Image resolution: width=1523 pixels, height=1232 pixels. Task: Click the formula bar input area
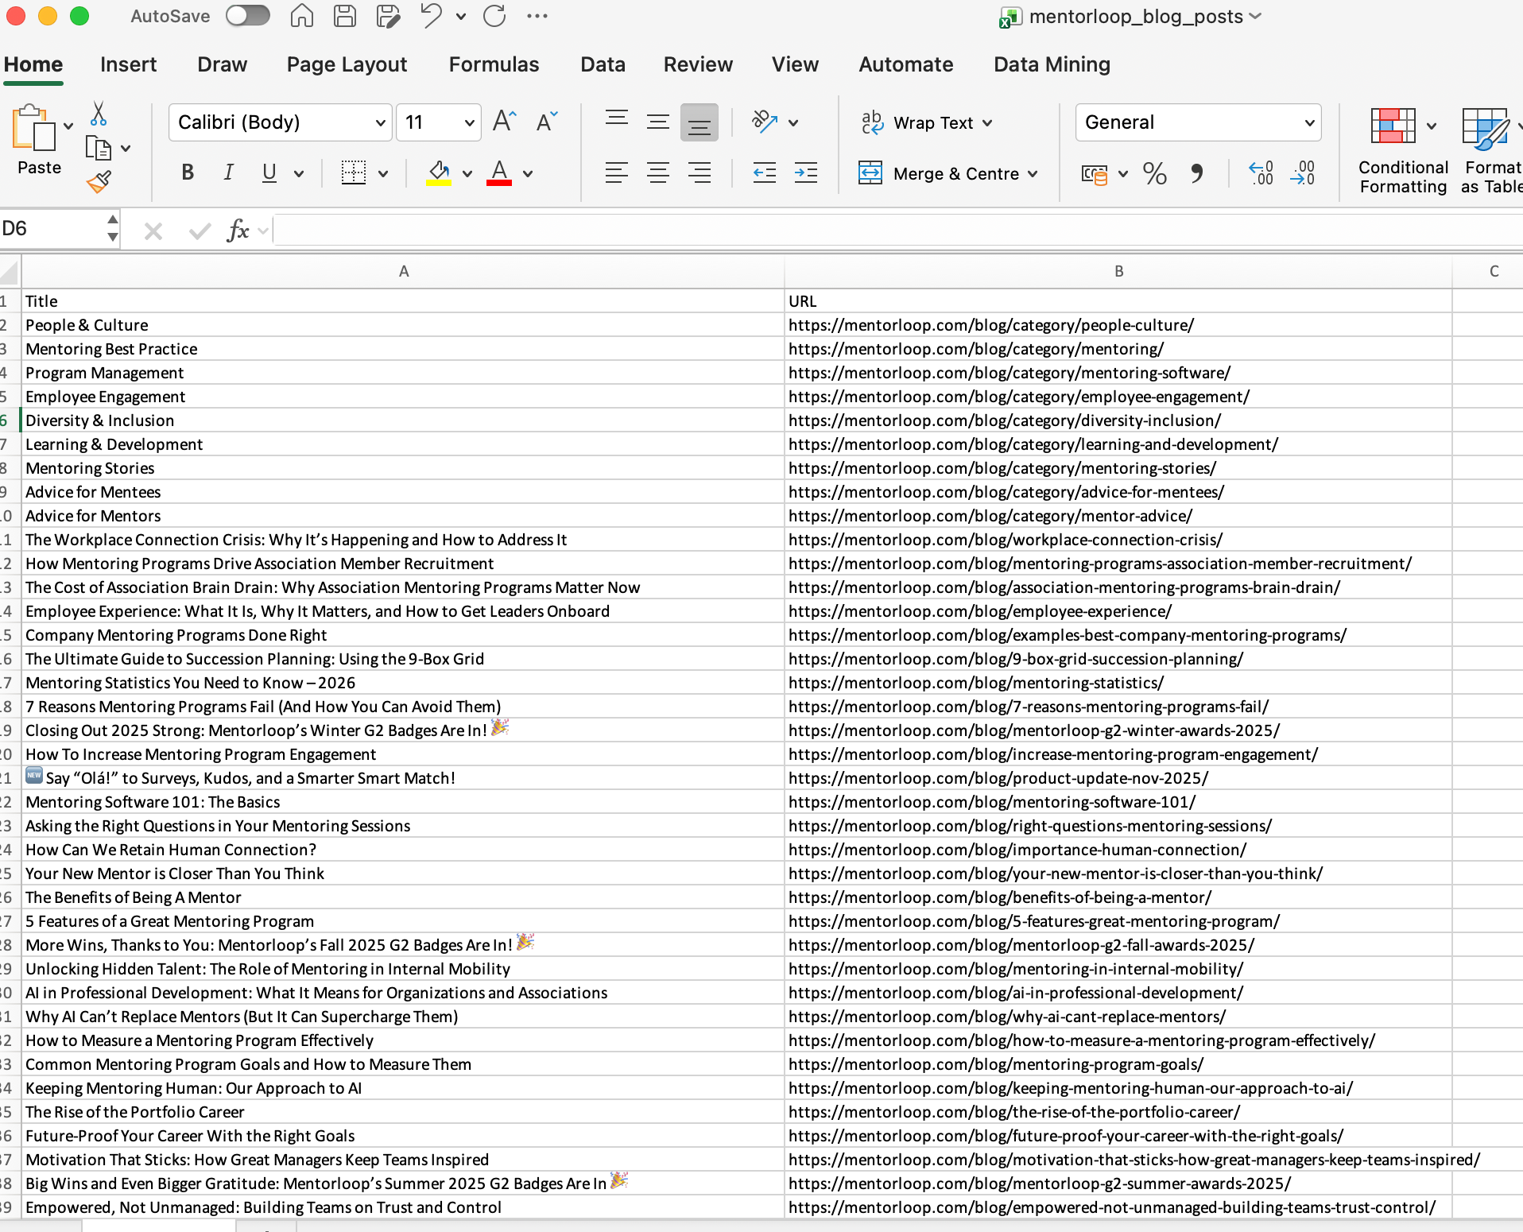(898, 231)
